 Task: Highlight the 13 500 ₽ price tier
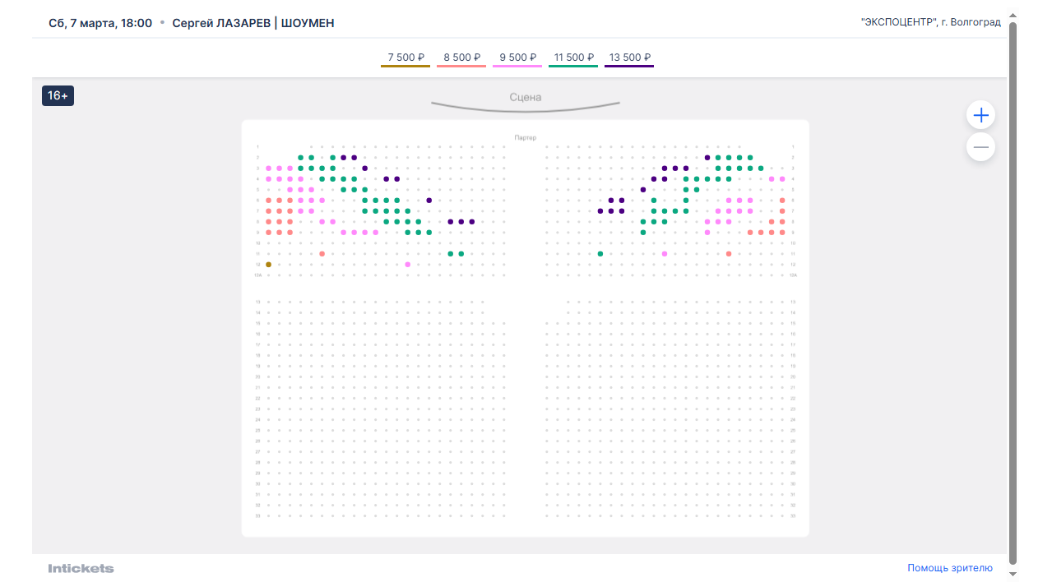[629, 58]
